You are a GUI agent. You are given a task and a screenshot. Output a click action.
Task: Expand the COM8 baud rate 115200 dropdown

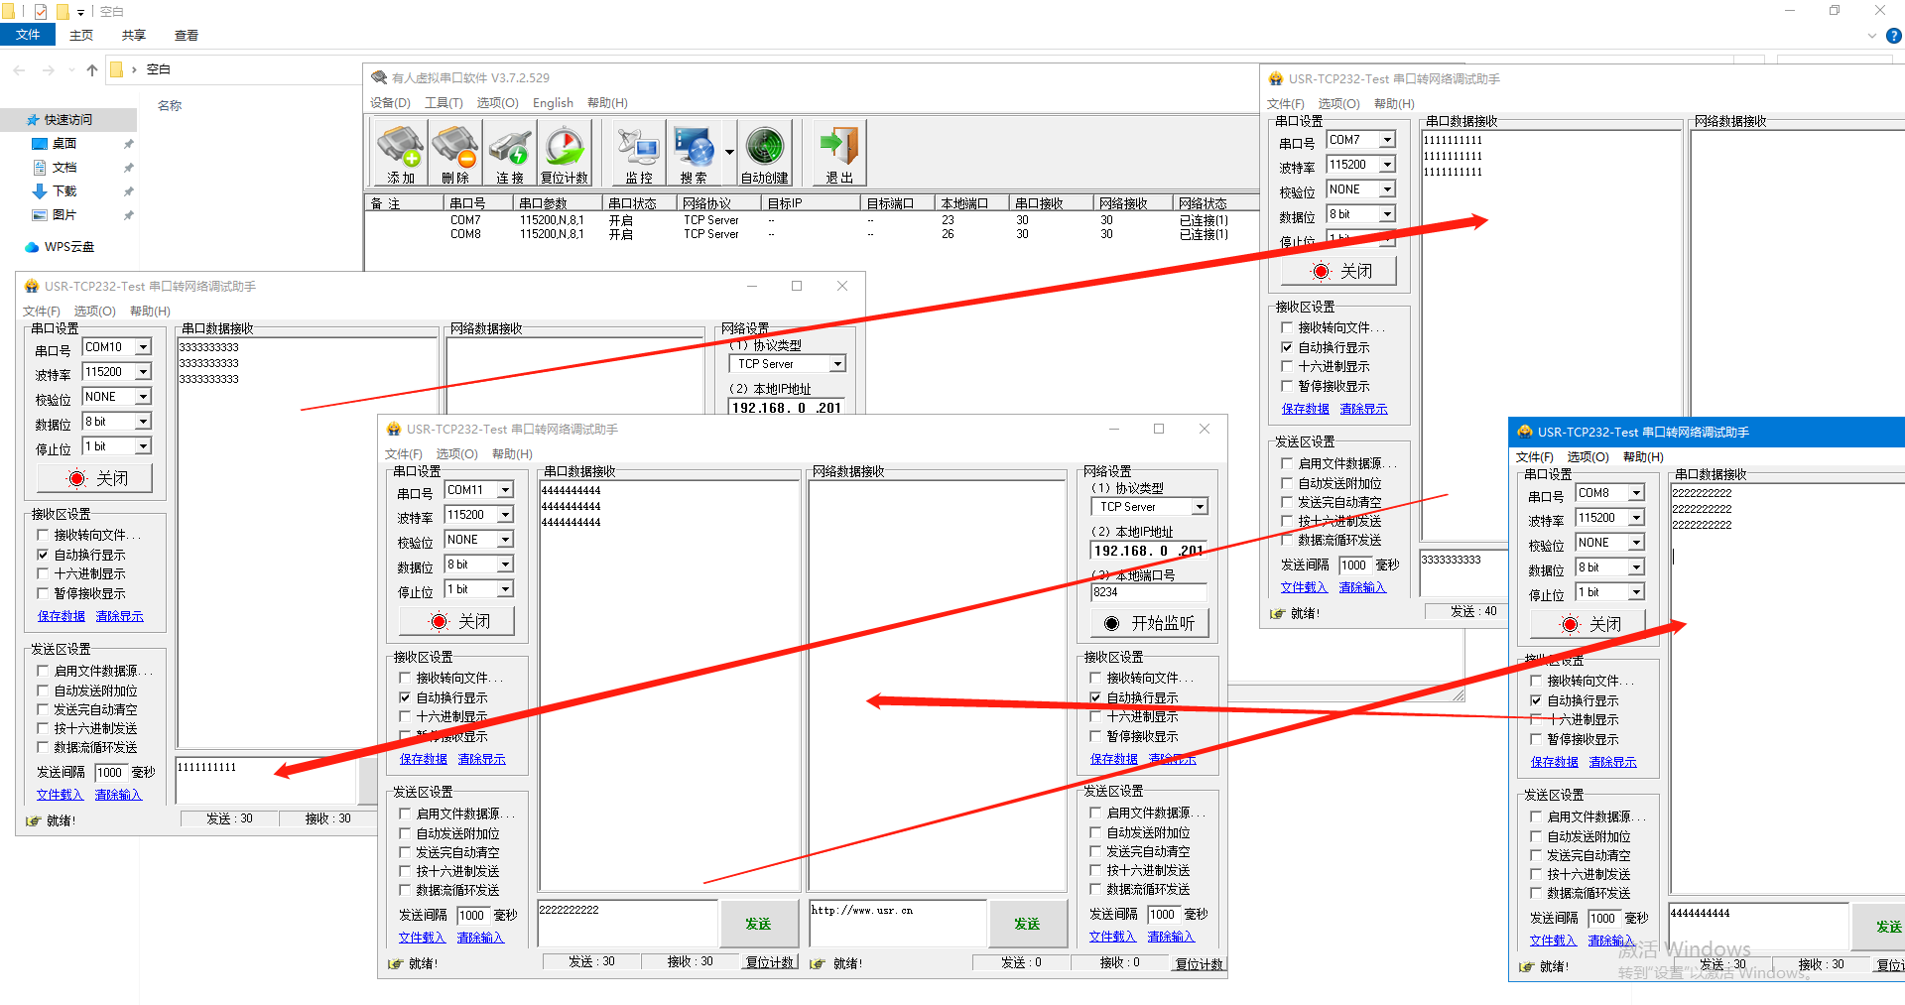click(x=1636, y=518)
